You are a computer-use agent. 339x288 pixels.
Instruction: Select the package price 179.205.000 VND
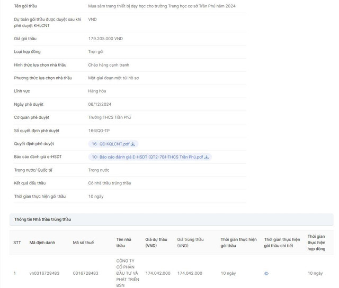click(105, 39)
